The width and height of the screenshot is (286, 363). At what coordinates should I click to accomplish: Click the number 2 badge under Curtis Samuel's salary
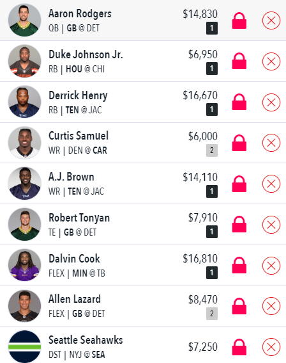[x=212, y=150]
